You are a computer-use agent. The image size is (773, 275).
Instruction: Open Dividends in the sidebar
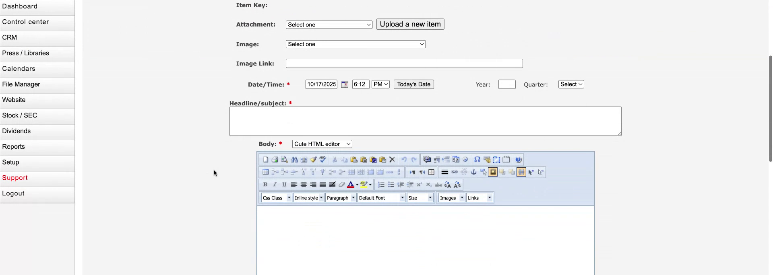[37, 131]
